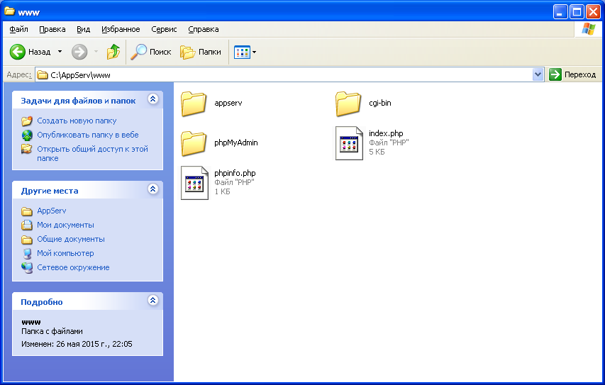Click the Подробно header text

click(42, 302)
